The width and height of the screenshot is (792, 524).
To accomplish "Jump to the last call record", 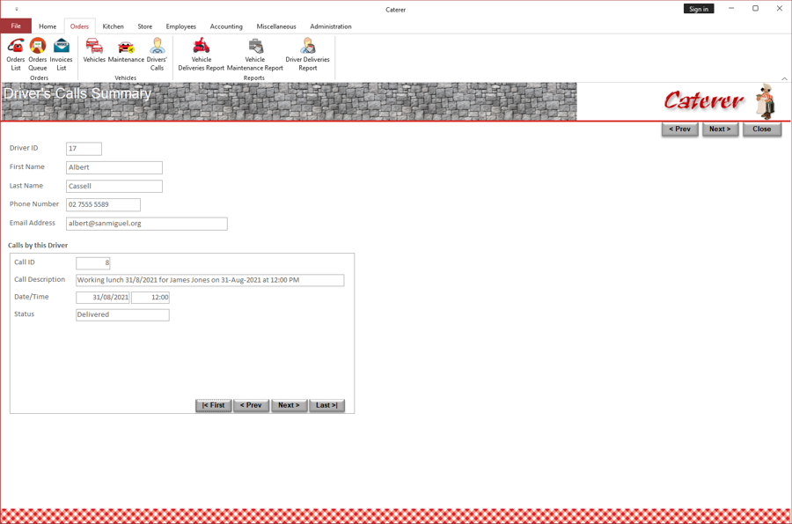I will coord(326,405).
